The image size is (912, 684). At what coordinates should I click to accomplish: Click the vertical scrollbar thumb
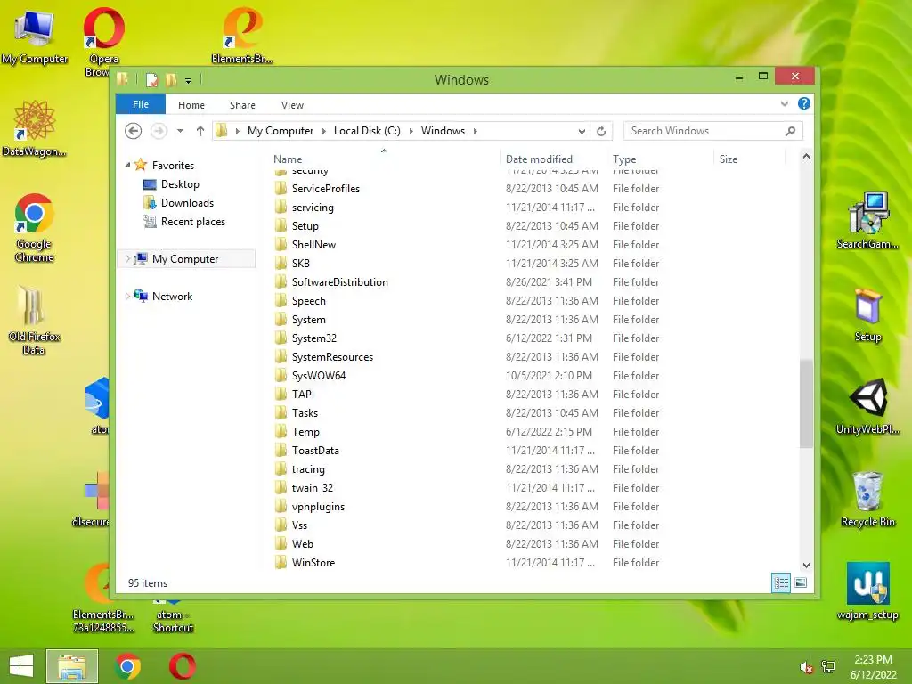click(806, 403)
